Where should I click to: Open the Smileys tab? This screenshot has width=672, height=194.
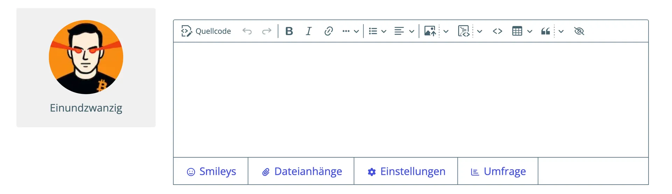(211, 171)
